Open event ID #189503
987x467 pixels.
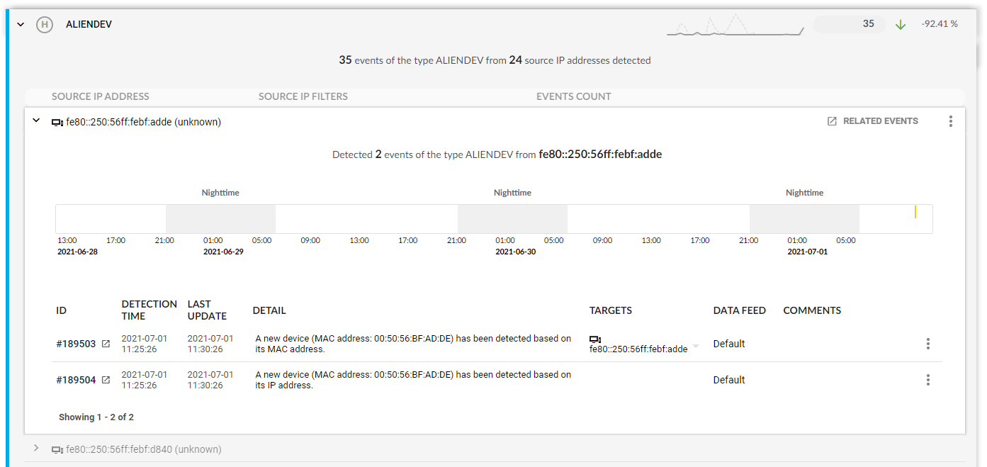[x=76, y=344]
